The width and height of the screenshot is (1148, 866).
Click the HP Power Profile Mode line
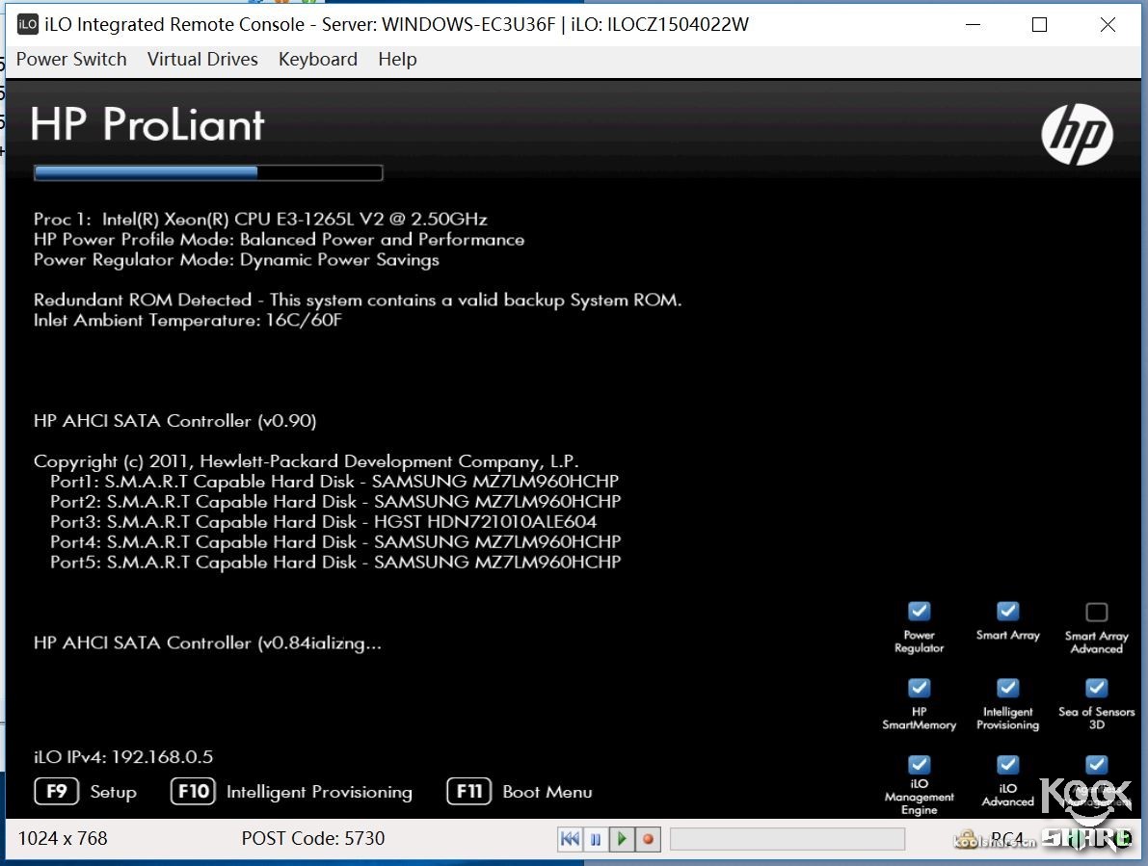point(279,239)
